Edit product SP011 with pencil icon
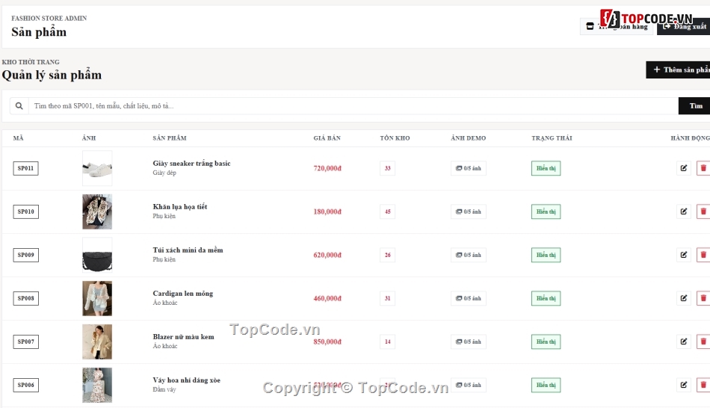Viewport: 710px width, 408px height. click(x=684, y=168)
